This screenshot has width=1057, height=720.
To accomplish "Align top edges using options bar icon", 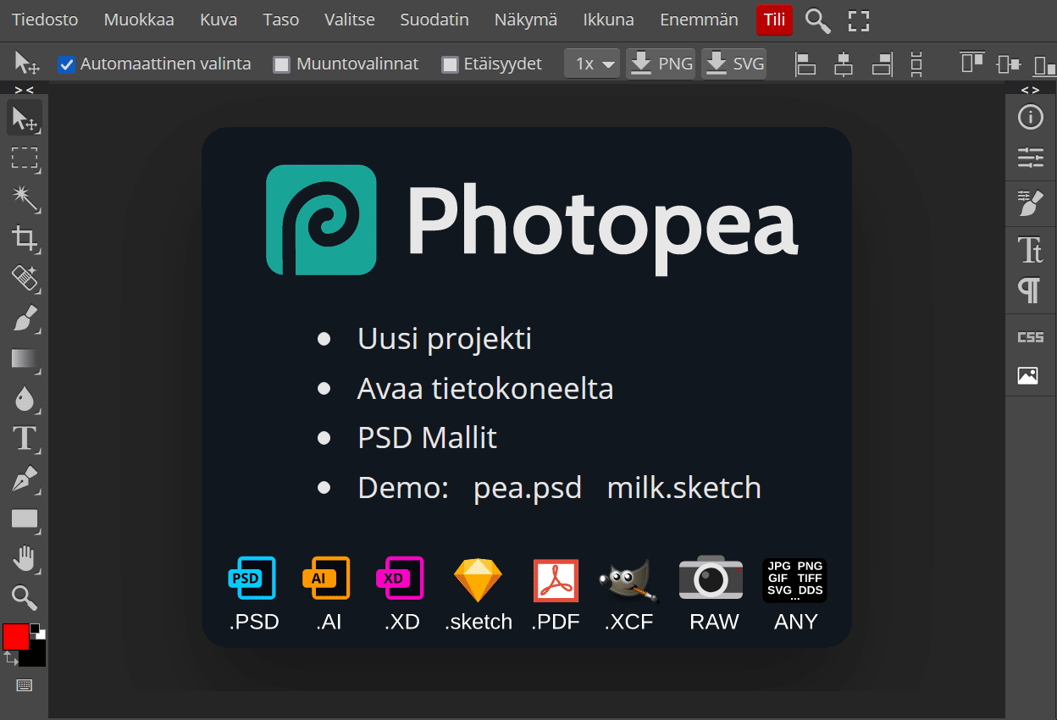I will click(x=971, y=64).
